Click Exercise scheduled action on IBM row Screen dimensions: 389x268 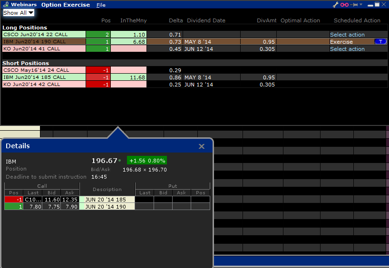click(x=341, y=42)
